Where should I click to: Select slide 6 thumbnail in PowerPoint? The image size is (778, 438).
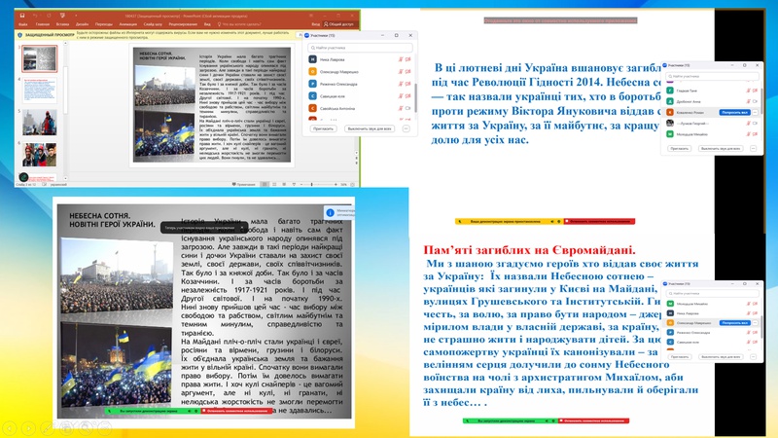coord(40,155)
